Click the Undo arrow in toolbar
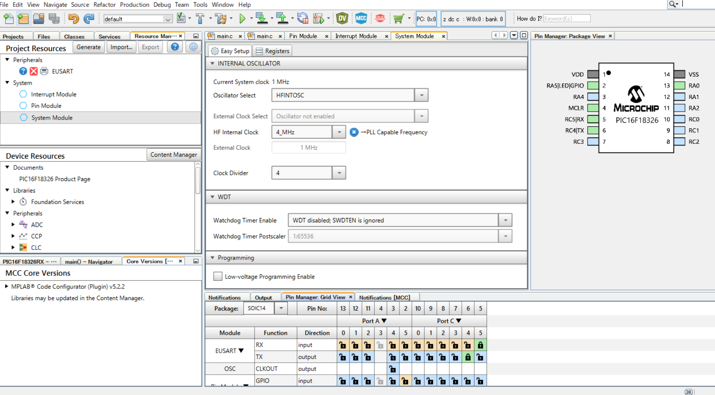This screenshot has height=395, width=715. tap(73, 18)
